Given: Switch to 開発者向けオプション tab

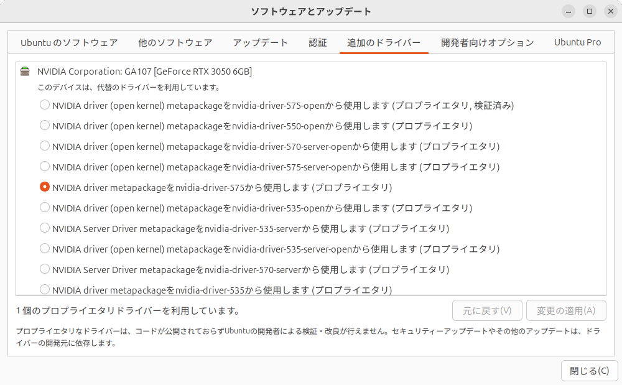Looking at the screenshot, I should 488,42.
